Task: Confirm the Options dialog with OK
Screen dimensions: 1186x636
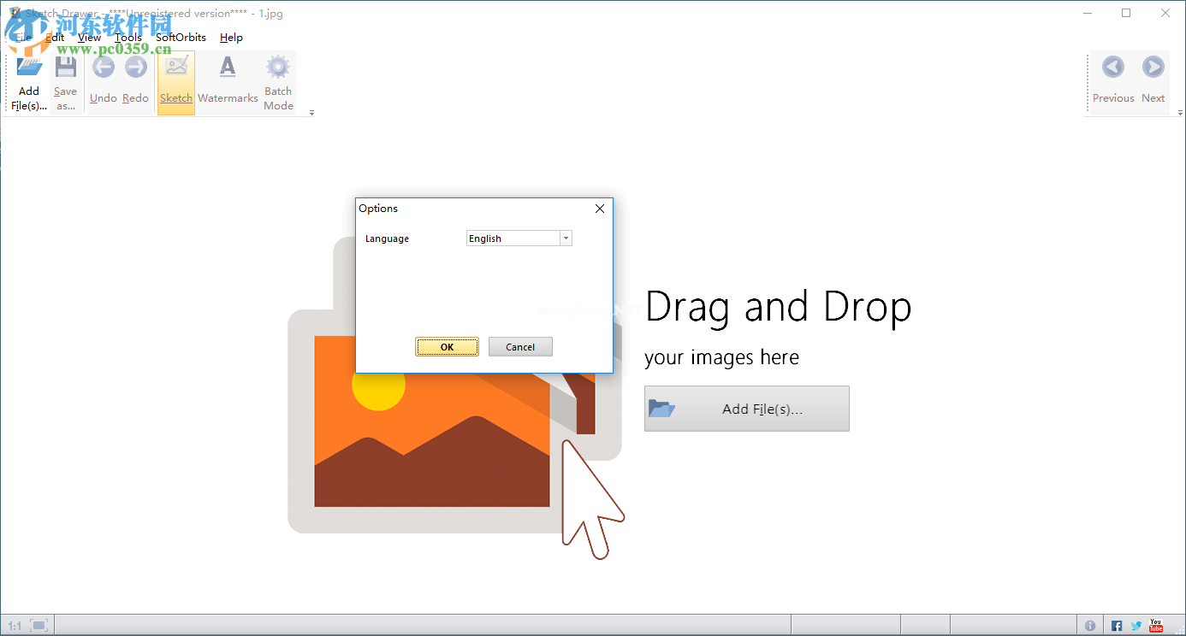Action: tap(447, 347)
